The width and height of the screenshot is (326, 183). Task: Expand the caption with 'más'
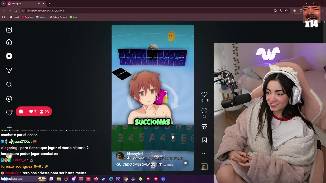[x=170, y=164]
